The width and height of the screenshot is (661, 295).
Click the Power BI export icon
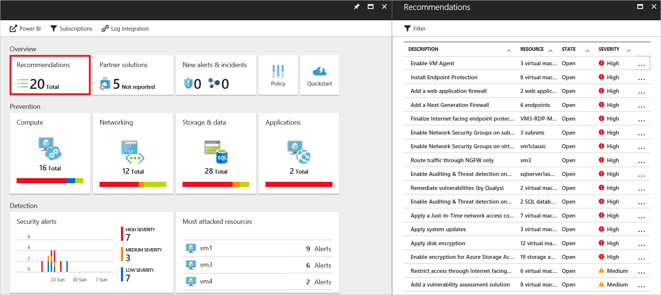pos(13,29)
